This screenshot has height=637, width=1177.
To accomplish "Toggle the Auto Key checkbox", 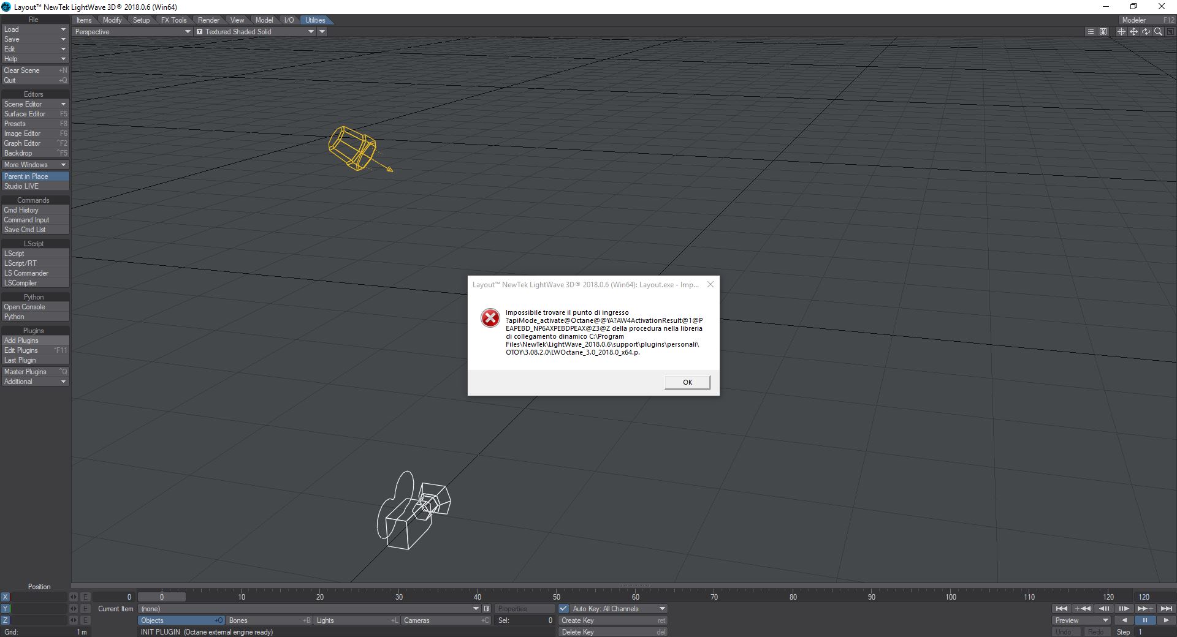I will (x=563, y=609).
